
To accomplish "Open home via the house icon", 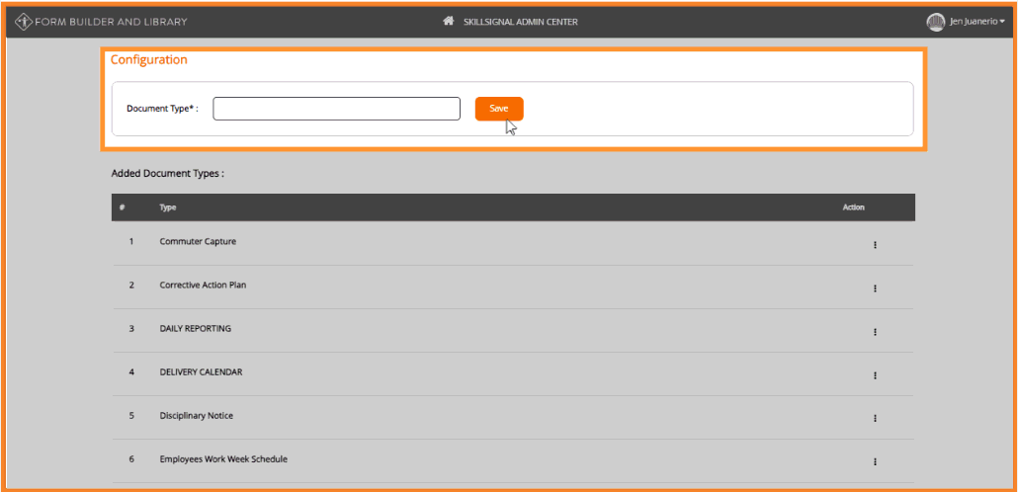I will pos(448,22).
